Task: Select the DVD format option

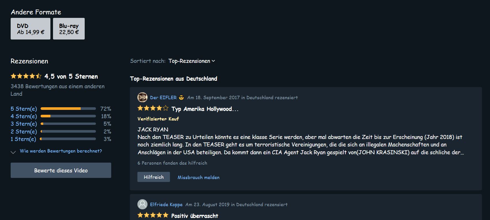Action: click(31, 29)
